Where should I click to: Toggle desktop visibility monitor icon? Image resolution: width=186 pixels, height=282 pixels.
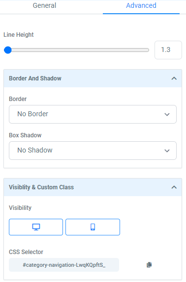click(36, 227)
